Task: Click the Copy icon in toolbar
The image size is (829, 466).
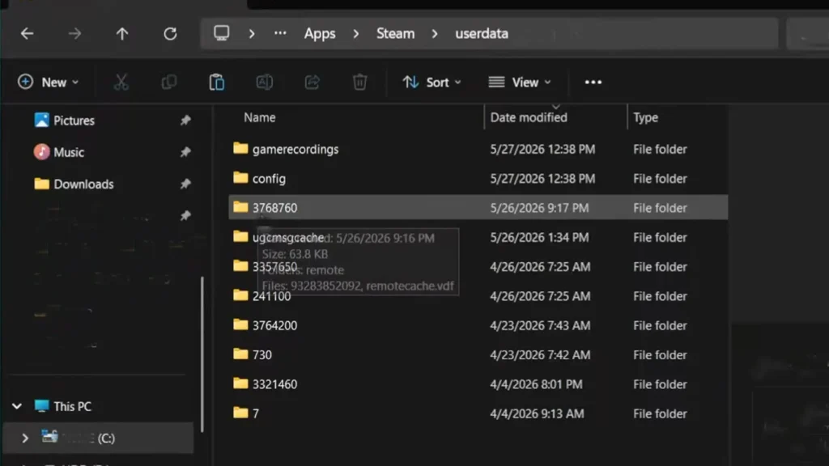Action: point(168,83)
